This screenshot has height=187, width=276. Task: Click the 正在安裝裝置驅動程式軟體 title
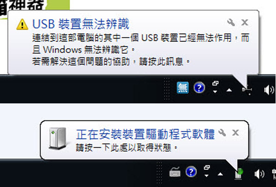tap(145, 134)
